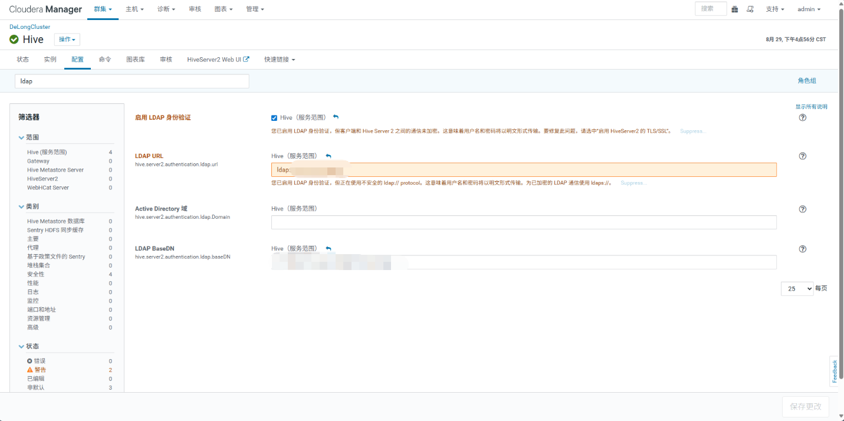Collapse the 类别 filter section
This screenshot has height=421, width=844.
click(x=29, y=206)
